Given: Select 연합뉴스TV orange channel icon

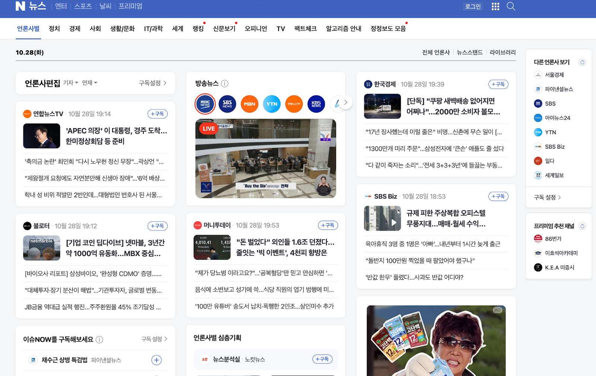Looking at the screenshot, I should click(x=294, y=104).
